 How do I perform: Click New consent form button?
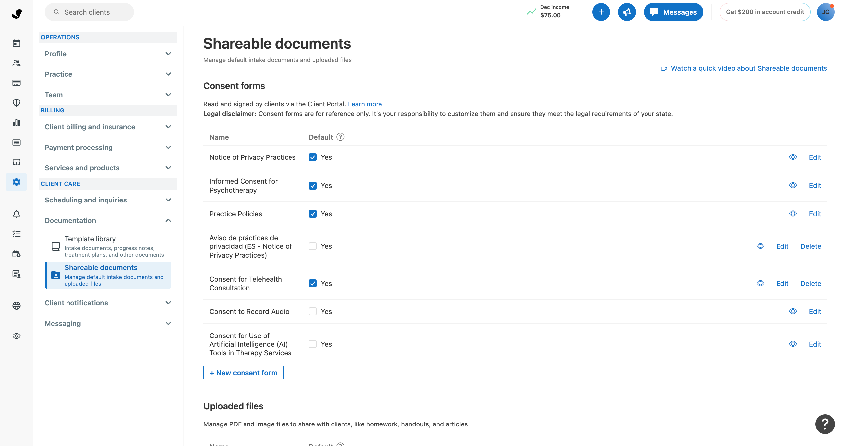(243, 373)
